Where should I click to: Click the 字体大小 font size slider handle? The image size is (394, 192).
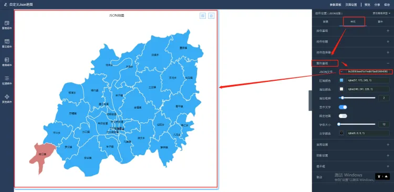(x=339, y=124)
